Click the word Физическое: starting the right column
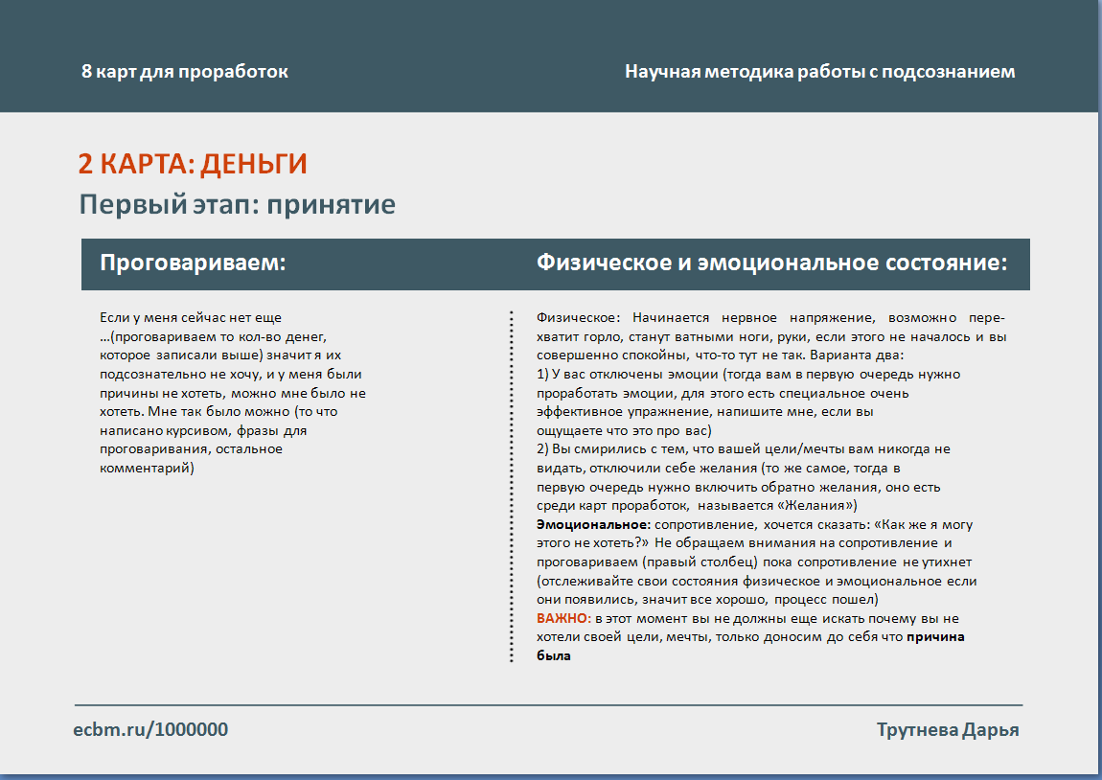The width and height of the screenshot is (1102, 780). click(579, 317)
